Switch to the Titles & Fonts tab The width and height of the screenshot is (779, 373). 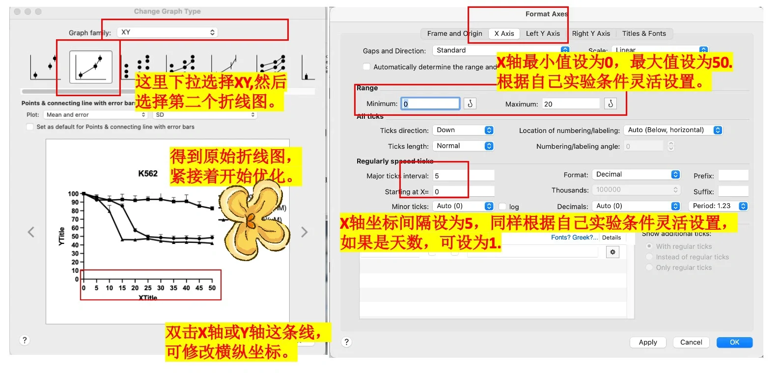644,33
